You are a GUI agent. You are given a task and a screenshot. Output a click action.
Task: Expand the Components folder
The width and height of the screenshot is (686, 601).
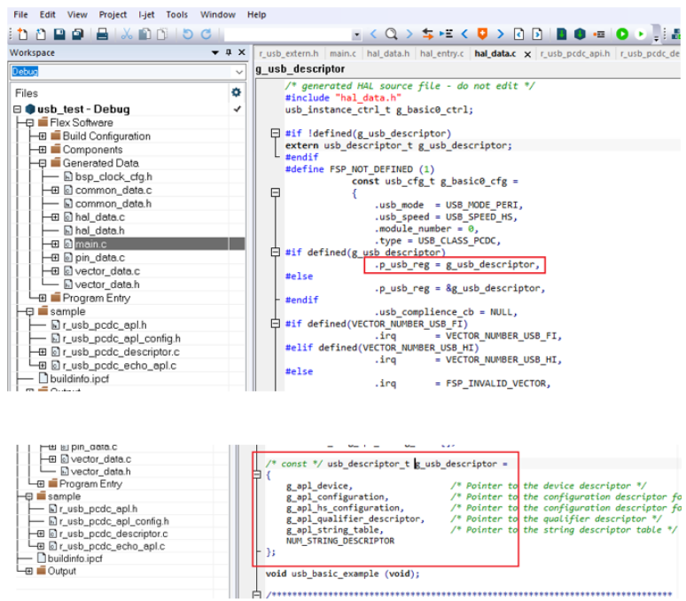click(43, 150)
